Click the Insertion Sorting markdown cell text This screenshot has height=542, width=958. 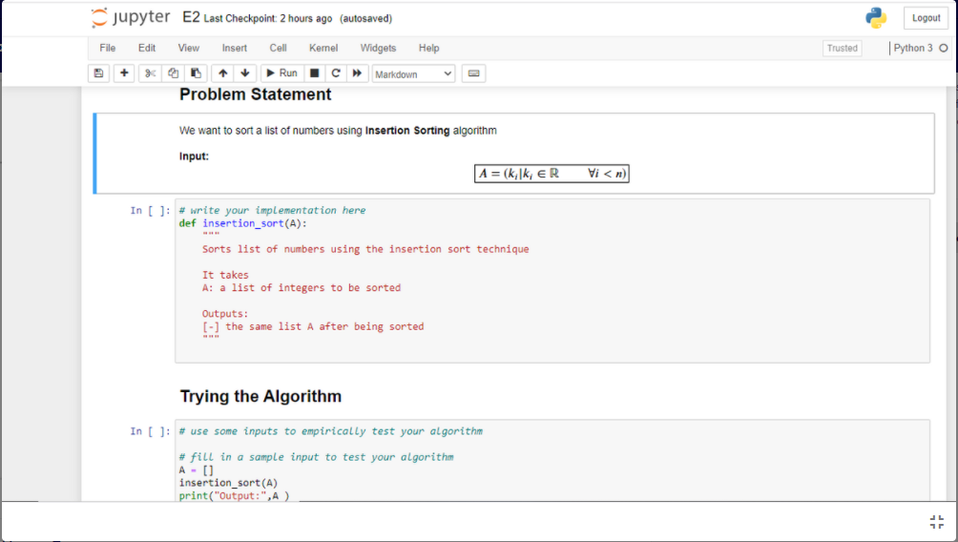(x=338, y=131)
